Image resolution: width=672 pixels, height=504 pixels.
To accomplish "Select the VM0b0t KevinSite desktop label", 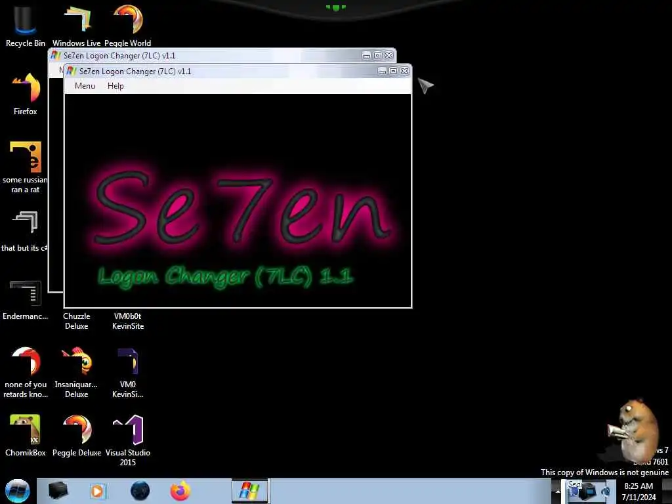I will pyautogui.click(x=128, y=321).
